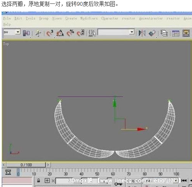Toggle the Percent Snap icon
Screen dimensions: 192x187
[70, 33]
